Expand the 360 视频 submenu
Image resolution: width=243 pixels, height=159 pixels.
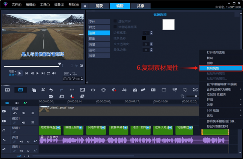(241, 110)
